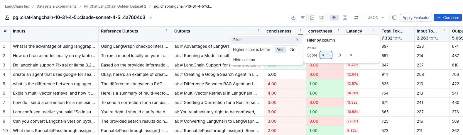
Task: Go to Datasets & Experiments breadcrumb
Action: (x=57, y=6)
